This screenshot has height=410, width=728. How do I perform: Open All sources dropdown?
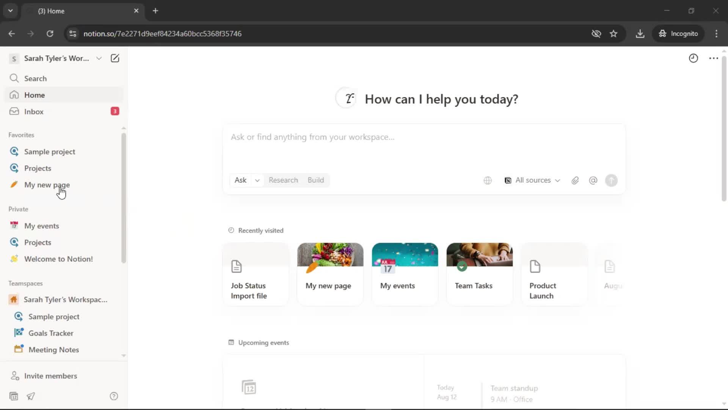coord(532,180)
